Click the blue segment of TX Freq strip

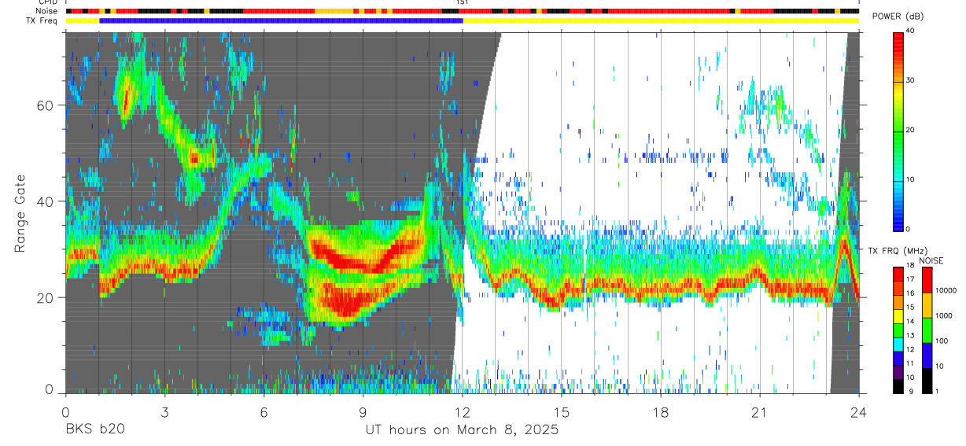point(281,20)
